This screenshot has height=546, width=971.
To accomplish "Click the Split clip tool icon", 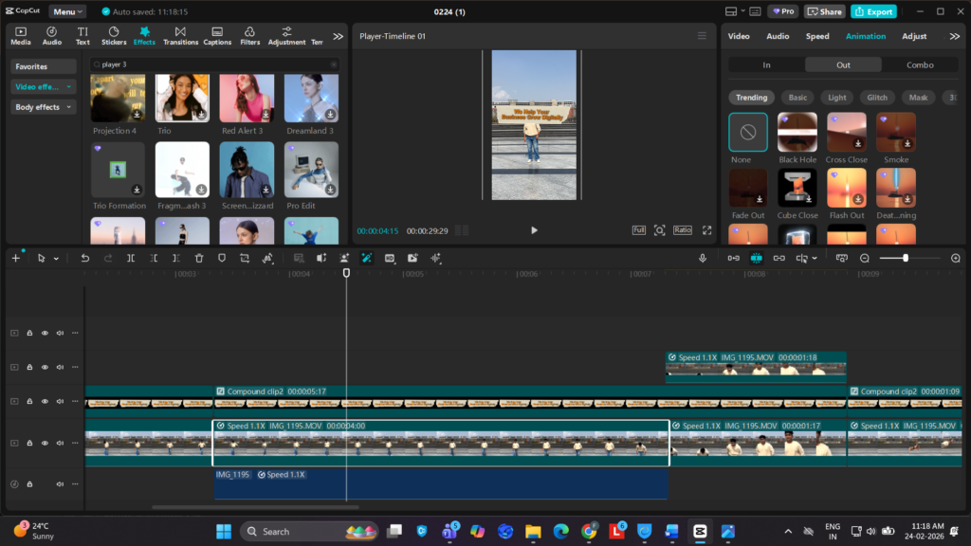I will 131,258.
